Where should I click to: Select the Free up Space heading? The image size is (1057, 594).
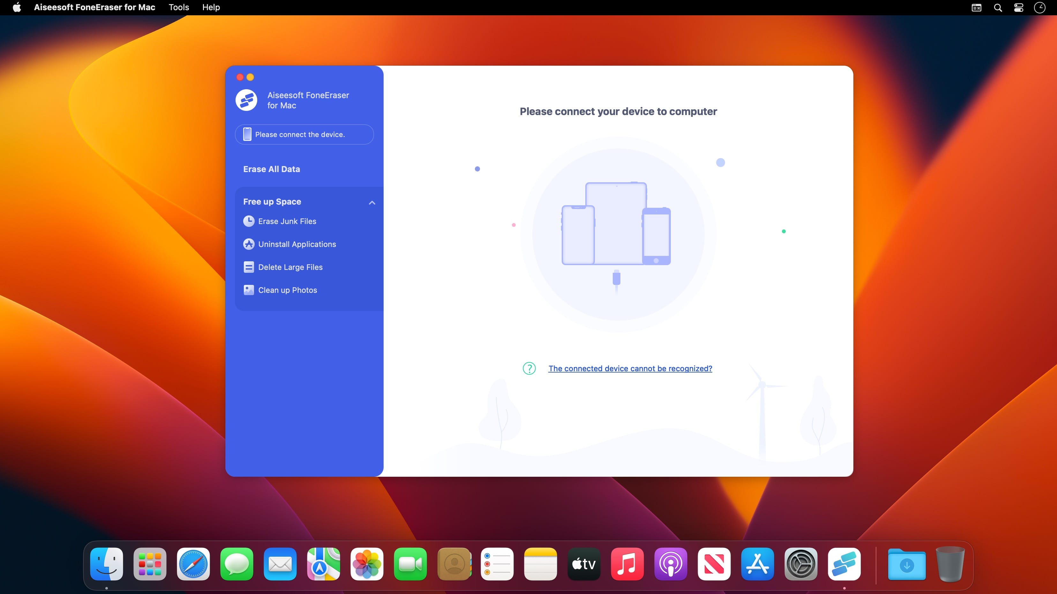[x=272, y=201]
